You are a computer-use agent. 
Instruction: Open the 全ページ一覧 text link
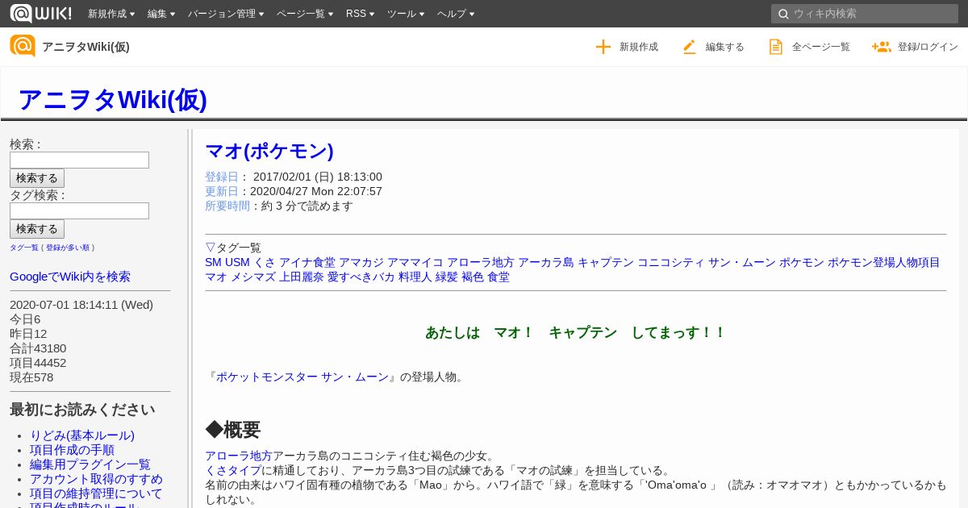tap(821, 47)
